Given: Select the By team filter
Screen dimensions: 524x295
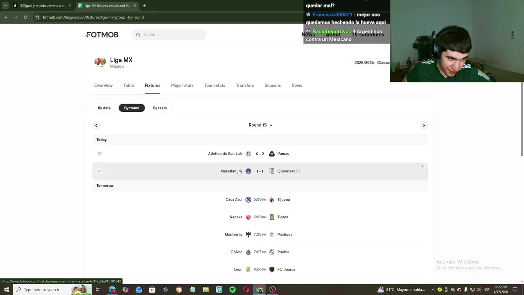Looking at the screenshot, I should pyautogui.click(x=160, y=108).
